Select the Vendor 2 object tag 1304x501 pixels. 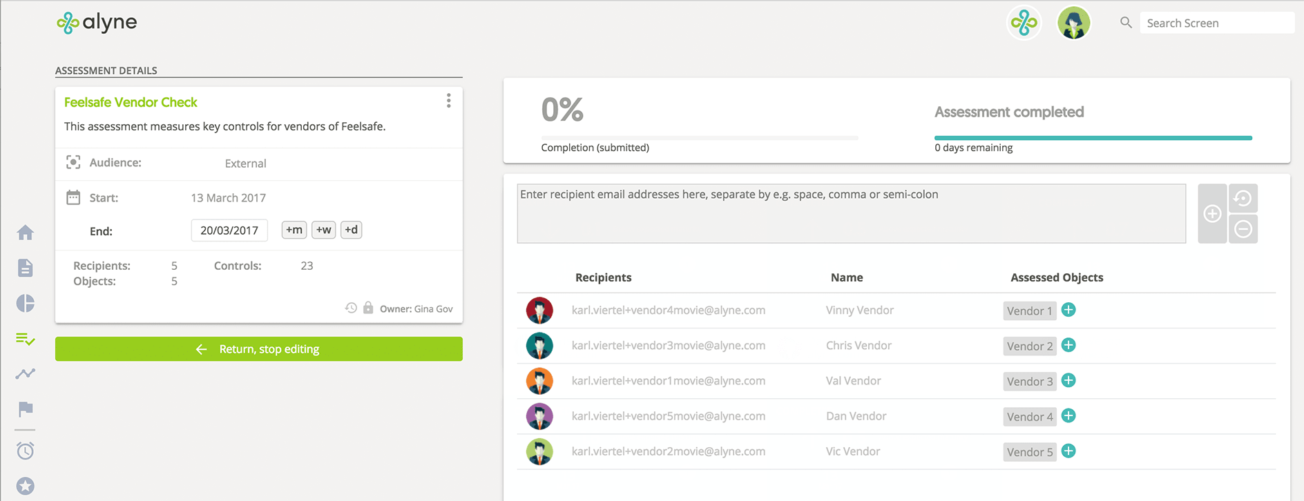(1030, 346)
